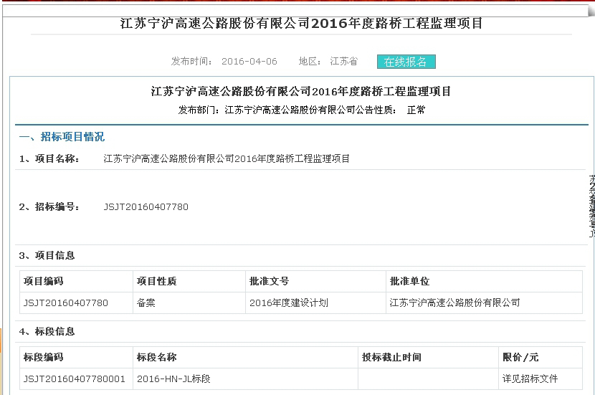
Task: Select the JSJT20160407780001 cell
Action: coord(75,379)
